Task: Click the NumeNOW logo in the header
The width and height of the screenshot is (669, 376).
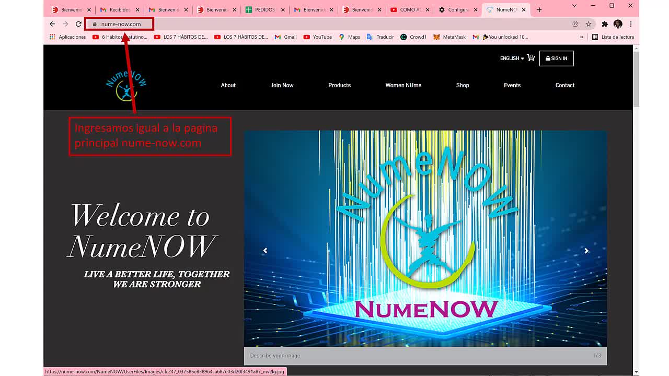Action: [x=126, y=85]
